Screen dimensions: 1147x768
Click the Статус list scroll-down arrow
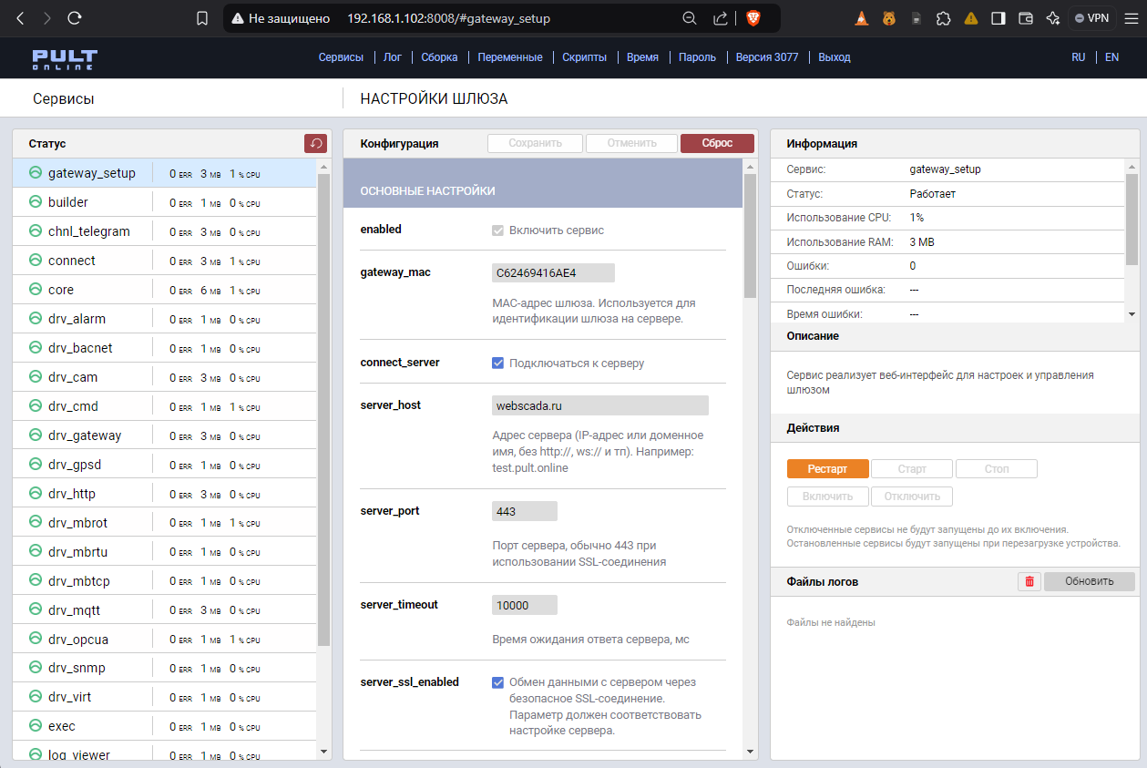click(x=323, y=752)
